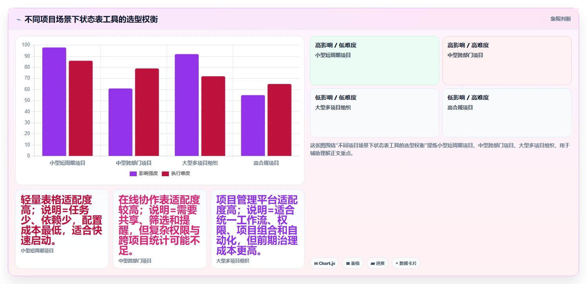Screen dimensions: 587x284
Task: Click the 象限判断 badge in the header
Action: click(x=560, y=19)
